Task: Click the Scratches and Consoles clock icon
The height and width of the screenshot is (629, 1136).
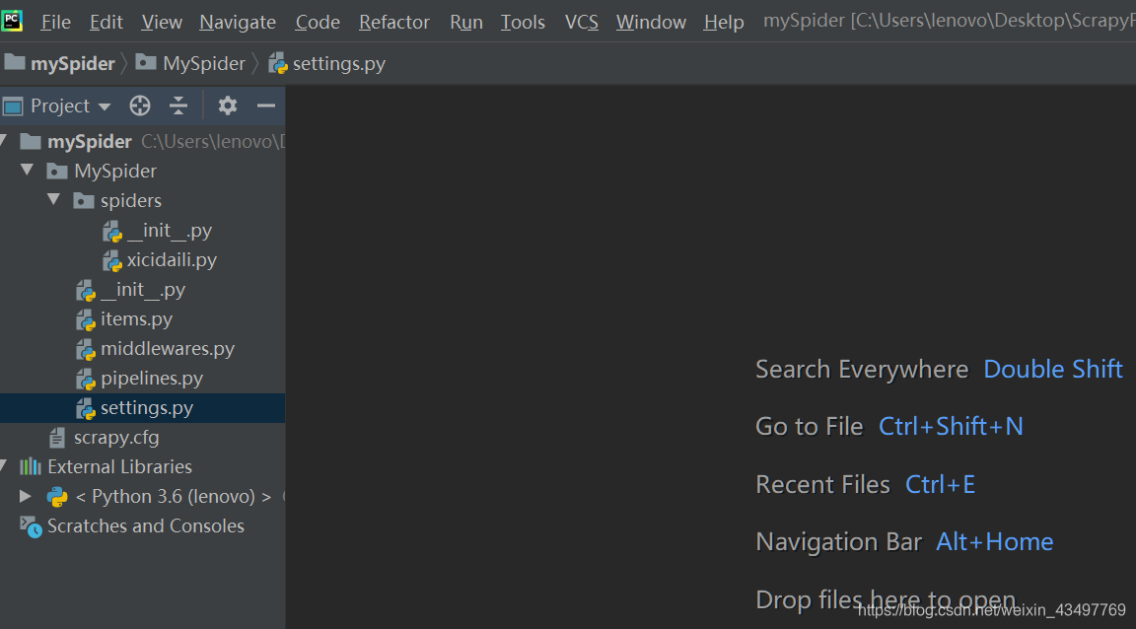Action: [31, 526]
